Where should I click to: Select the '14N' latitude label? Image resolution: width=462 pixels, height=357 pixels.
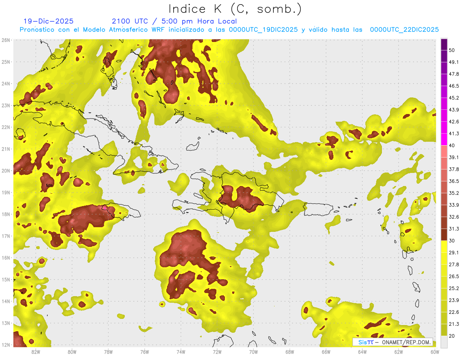click(6, 301)
